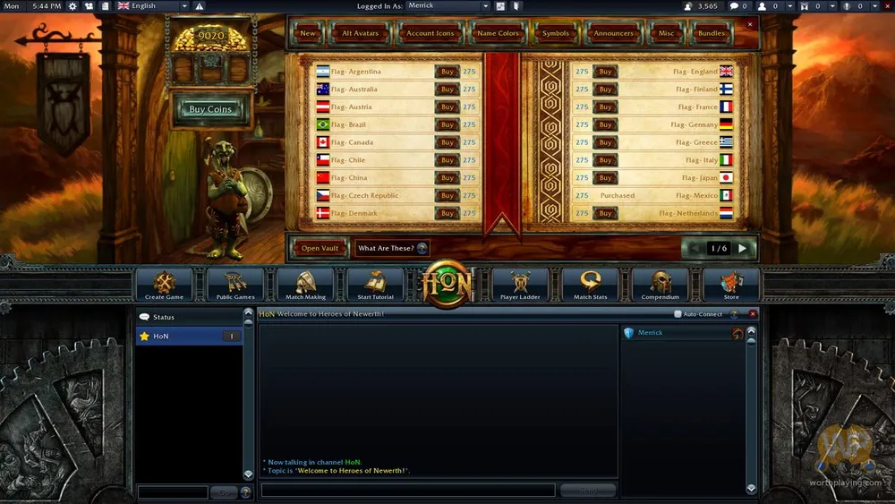
Task: Click the Flag- Brazil flag thumbnail
Action: click(x=322, y=124)
